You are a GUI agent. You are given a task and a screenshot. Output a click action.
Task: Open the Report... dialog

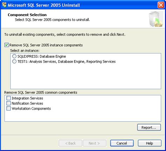[149, 128]
